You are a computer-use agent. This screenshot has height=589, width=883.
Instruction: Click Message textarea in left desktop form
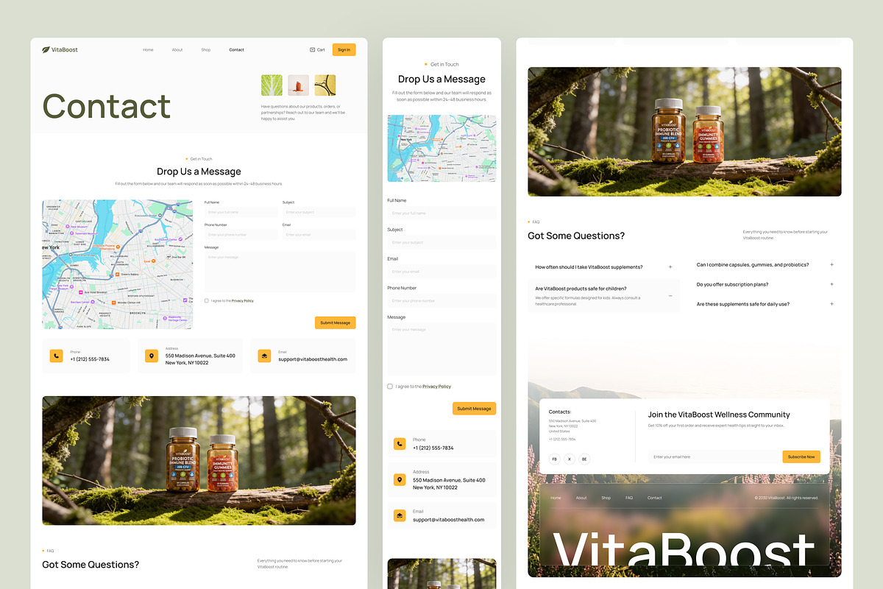point(280,272)
